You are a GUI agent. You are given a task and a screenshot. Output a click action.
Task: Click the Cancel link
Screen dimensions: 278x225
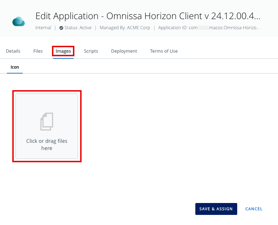point(254,209)
